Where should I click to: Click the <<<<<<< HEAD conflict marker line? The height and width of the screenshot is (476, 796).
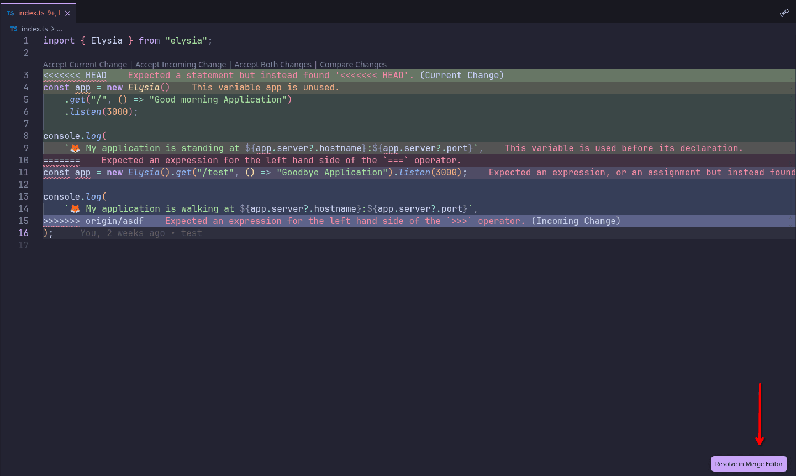(x=419, y=76)
